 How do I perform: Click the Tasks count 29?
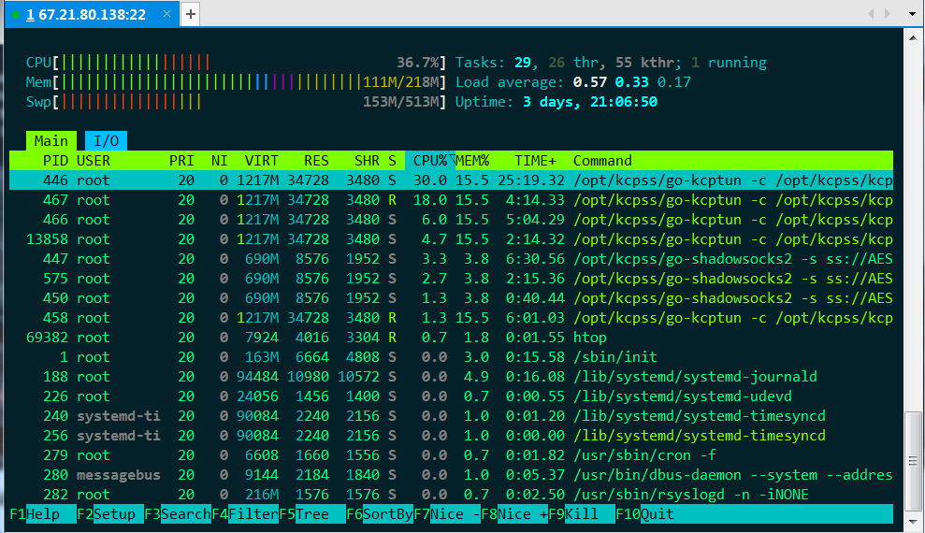[x=522, y=63]
